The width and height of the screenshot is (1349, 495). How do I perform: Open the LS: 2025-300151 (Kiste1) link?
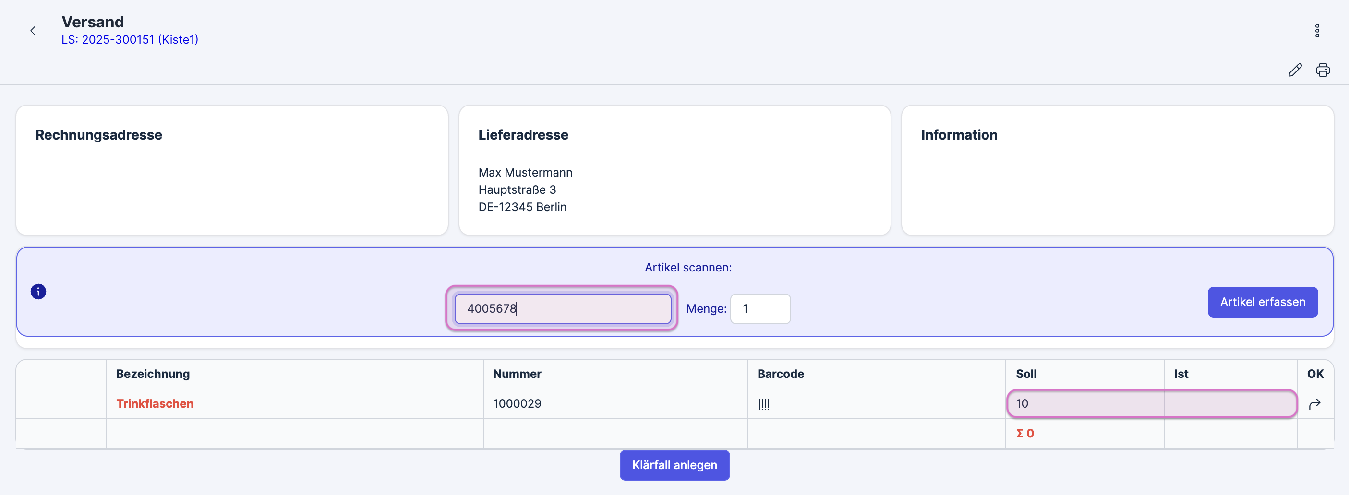coord(130,40)
